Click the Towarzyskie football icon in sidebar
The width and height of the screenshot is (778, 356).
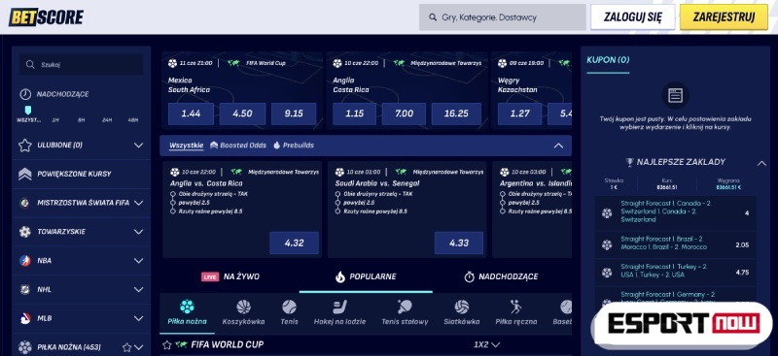(x=25, y=231)
